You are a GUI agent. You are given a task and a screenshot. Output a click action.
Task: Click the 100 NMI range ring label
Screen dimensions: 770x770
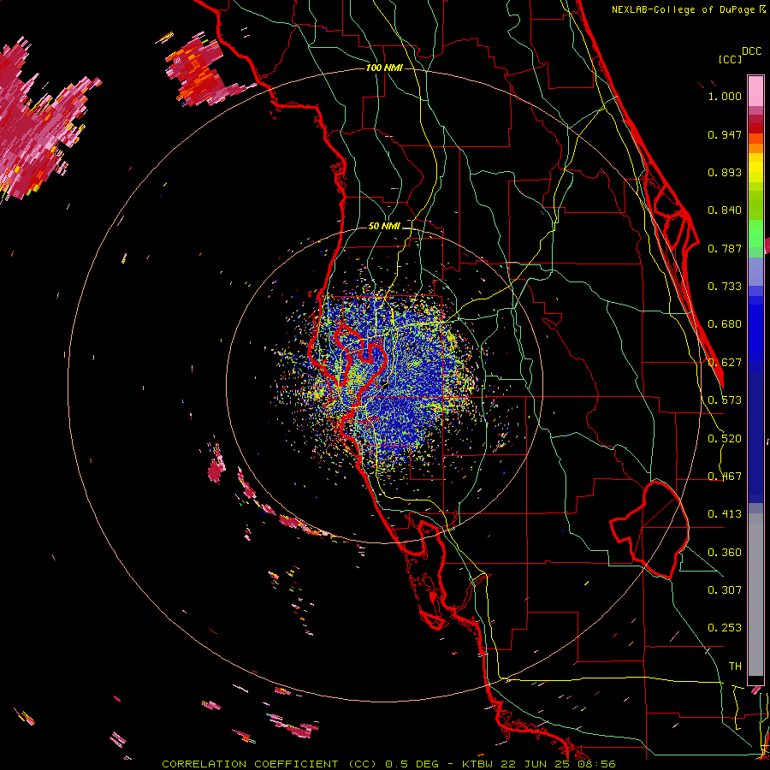384,68
